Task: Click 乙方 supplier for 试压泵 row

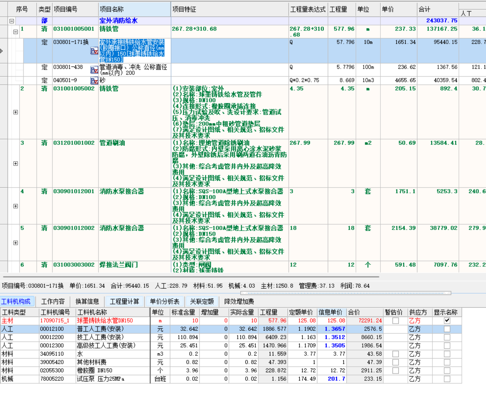Action: (x=415, y=379)
